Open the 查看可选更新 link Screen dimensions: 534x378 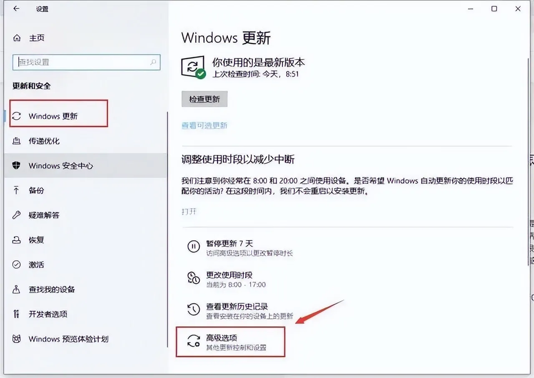[x=204, y=126]
